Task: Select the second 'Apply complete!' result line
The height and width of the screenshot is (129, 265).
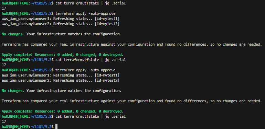Action: point(63,111)
